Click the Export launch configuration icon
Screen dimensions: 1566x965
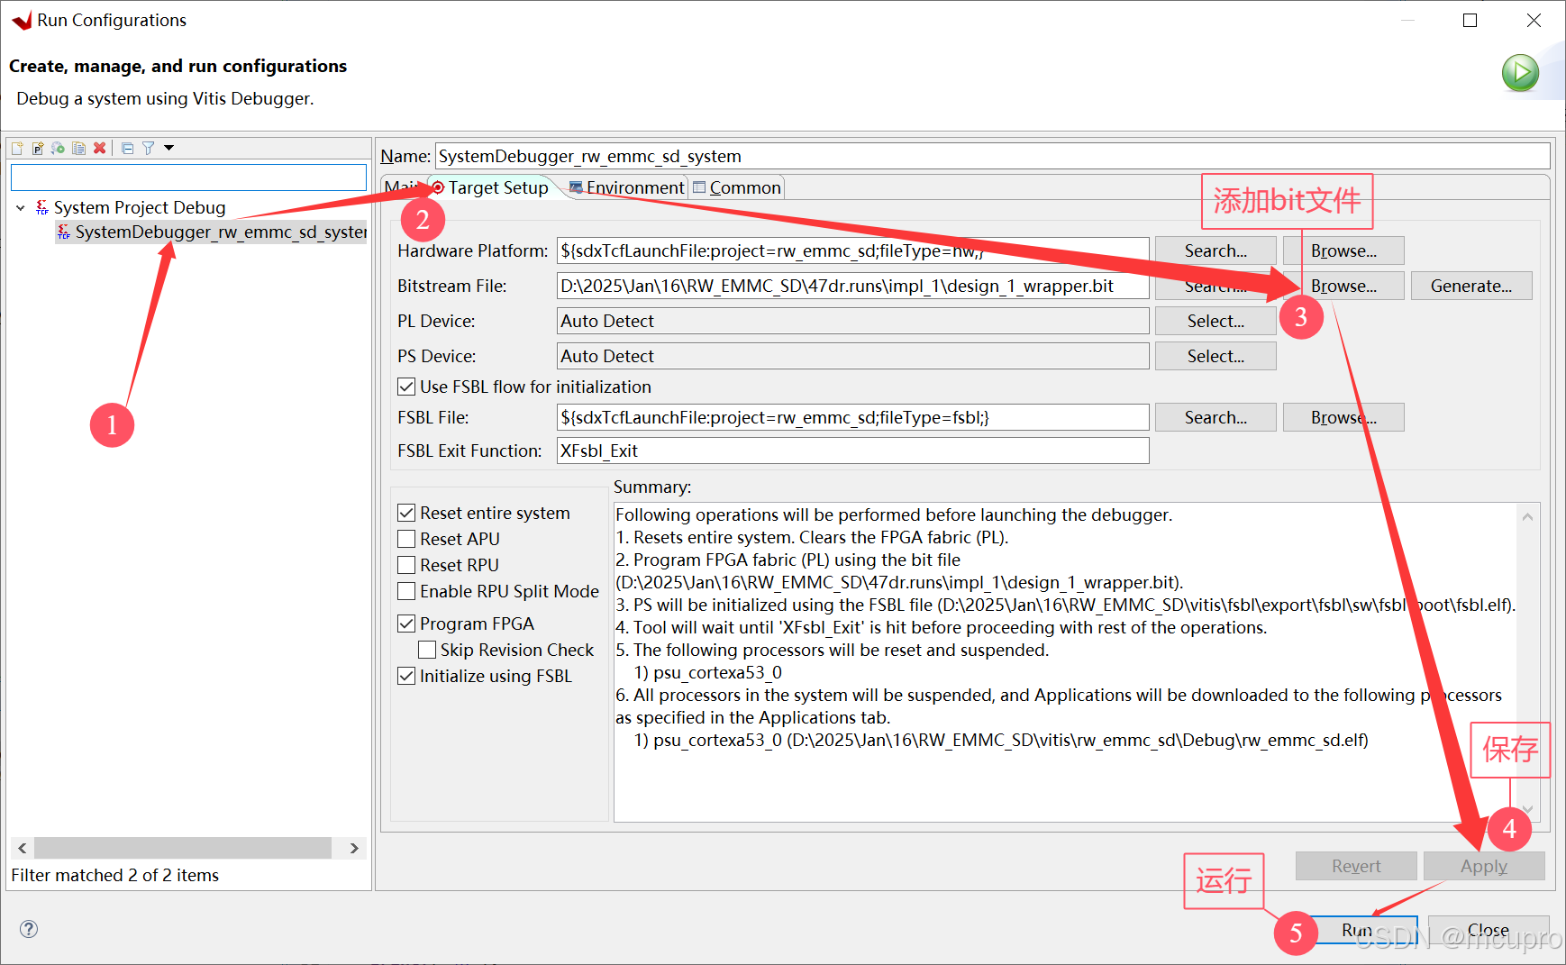pos(59,148)
